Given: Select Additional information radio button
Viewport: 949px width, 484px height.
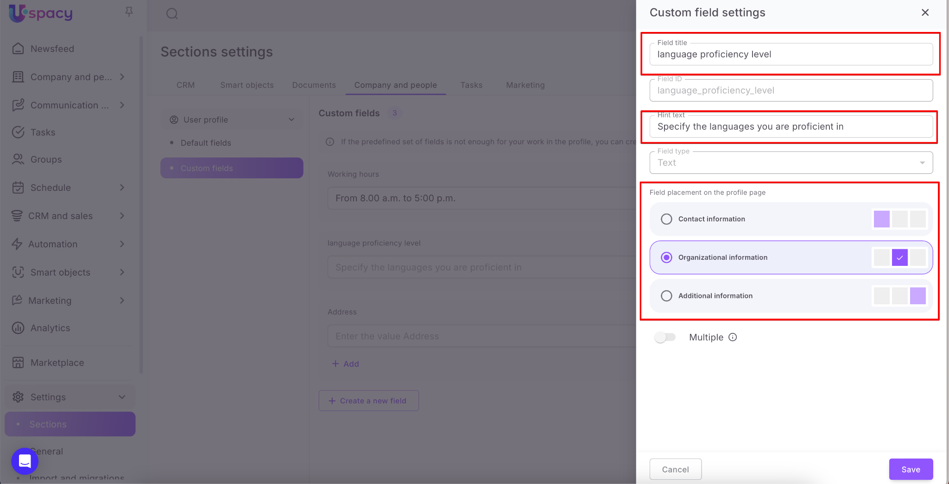Looking at the screenshot, I should click(x=666, y=296).
